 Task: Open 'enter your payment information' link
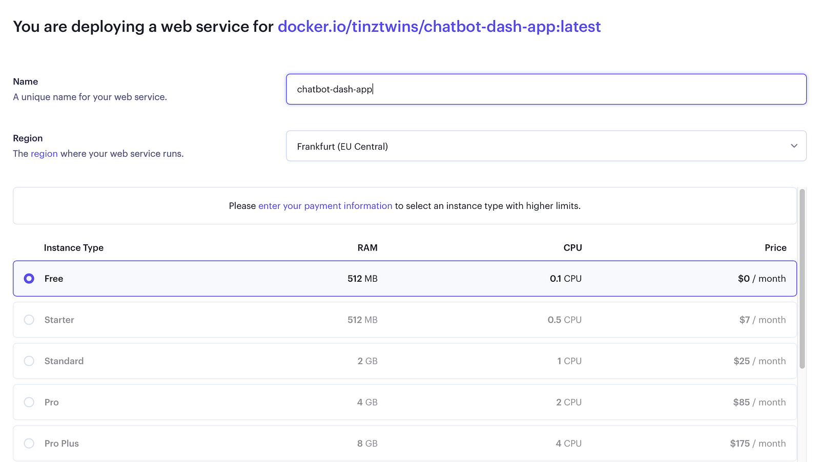[x=325, y=206]
